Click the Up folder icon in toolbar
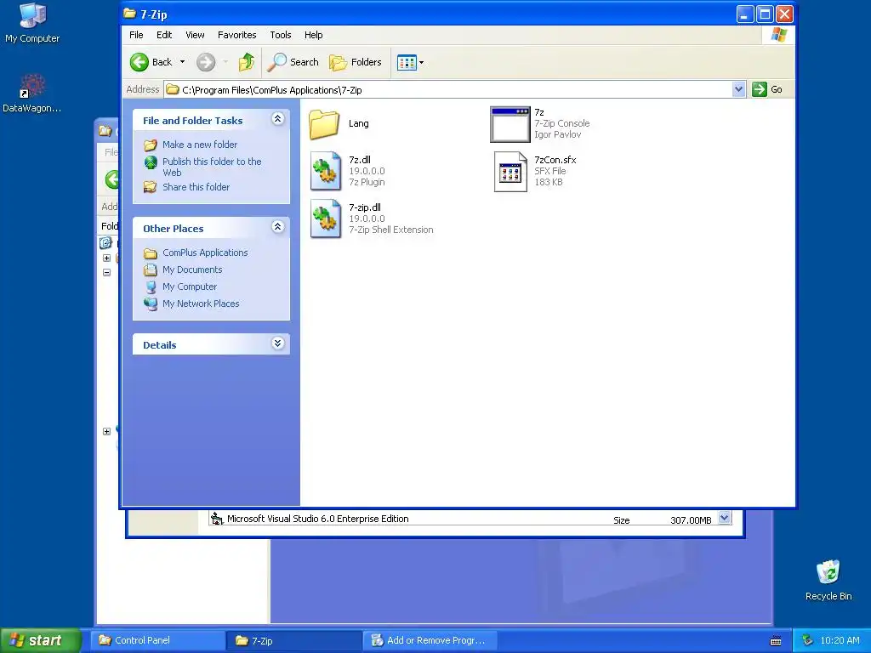 pyautogui.click(x=247, y=62)
